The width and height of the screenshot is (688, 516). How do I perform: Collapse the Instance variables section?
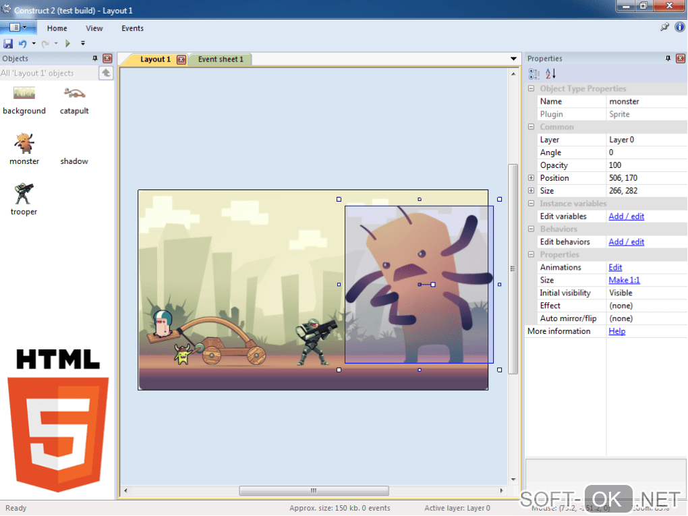pos(532,204)
